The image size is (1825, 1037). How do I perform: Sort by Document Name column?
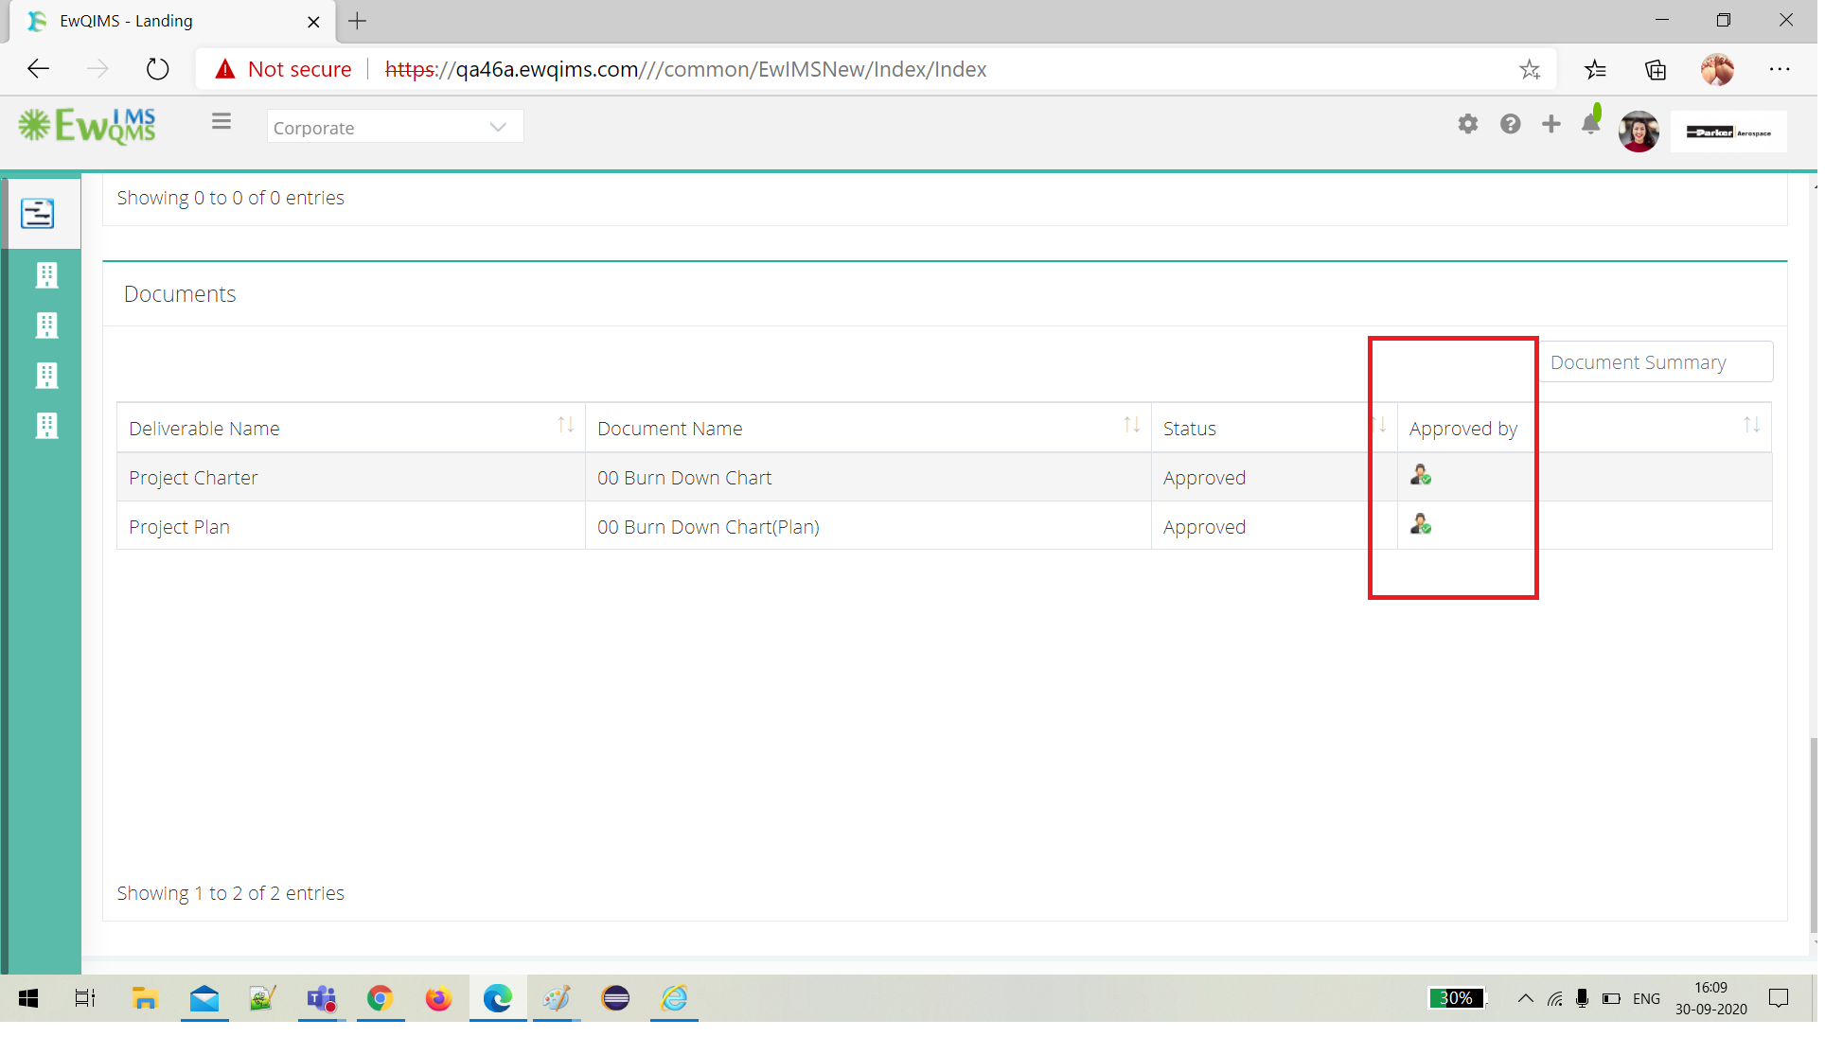click(x=1132, y=427)
